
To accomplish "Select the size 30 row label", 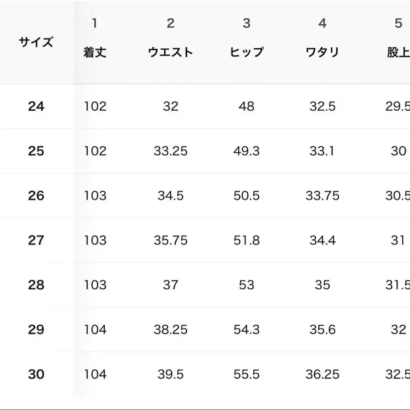I will click(x=36, y=374).
